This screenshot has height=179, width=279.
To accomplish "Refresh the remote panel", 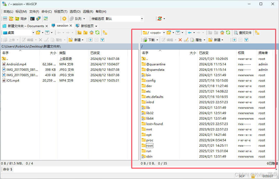I will pos(228,33).
